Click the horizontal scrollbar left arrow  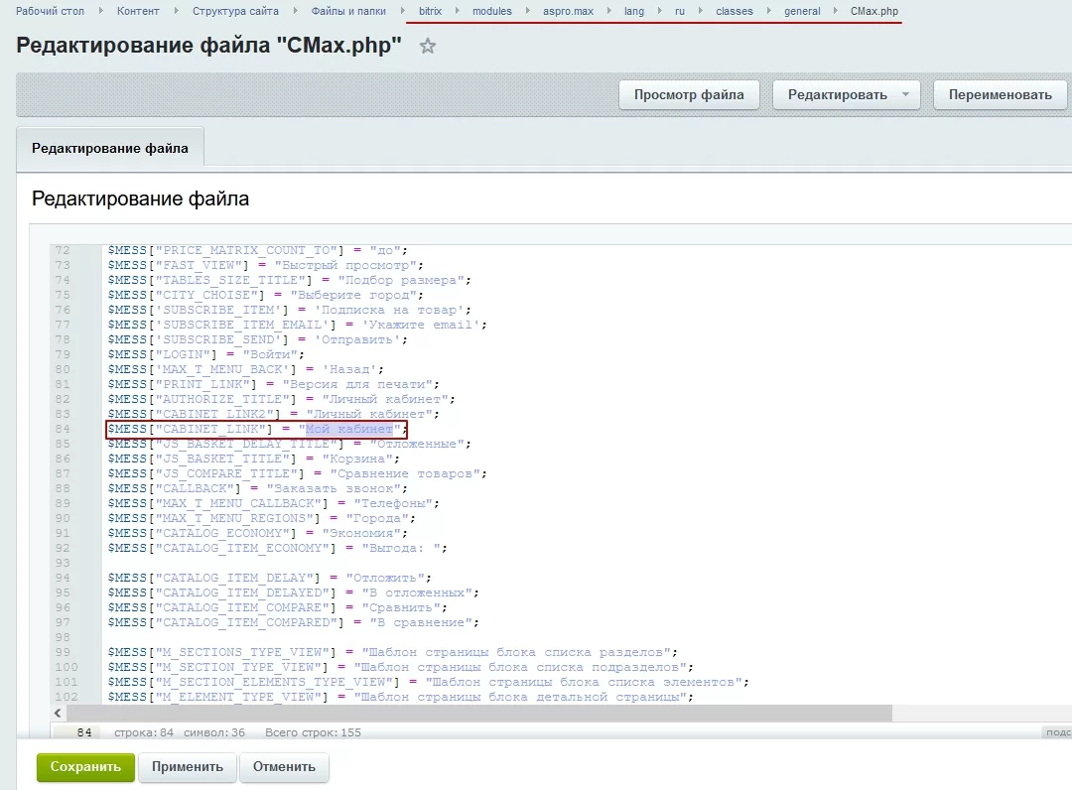click(x=58, y=713)
